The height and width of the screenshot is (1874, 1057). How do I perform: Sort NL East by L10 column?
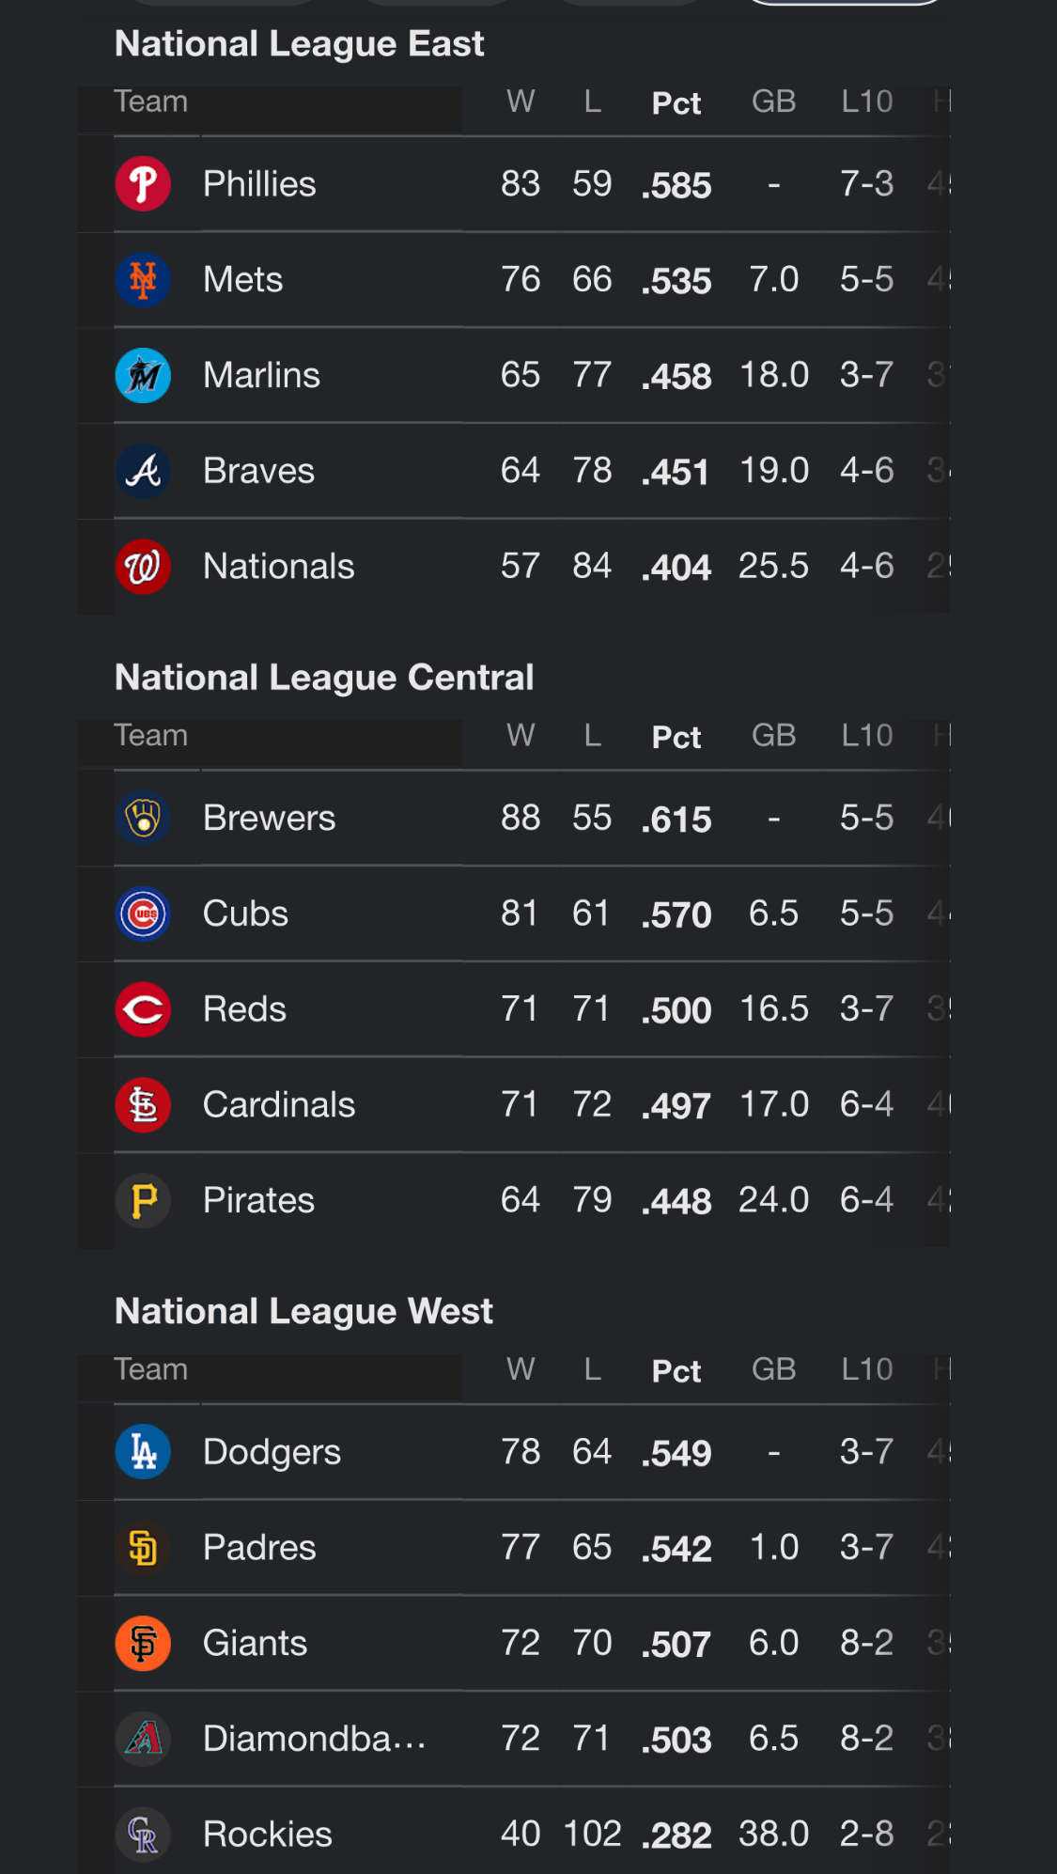(867, 102)
